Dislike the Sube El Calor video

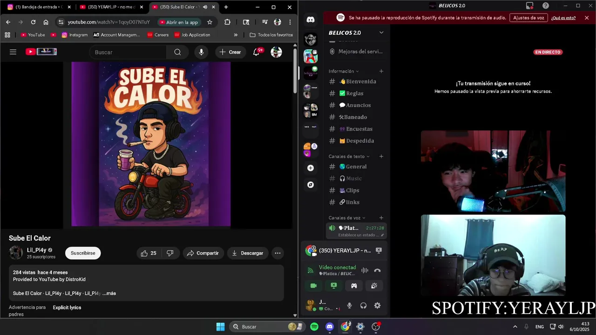[x=170, y=253]
